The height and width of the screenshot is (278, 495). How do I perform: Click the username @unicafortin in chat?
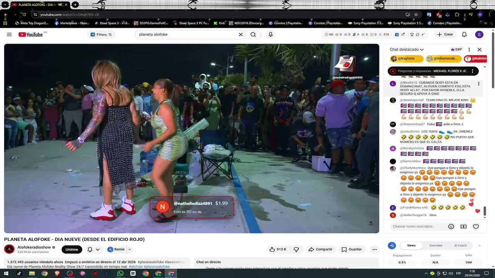click(410, 132)
